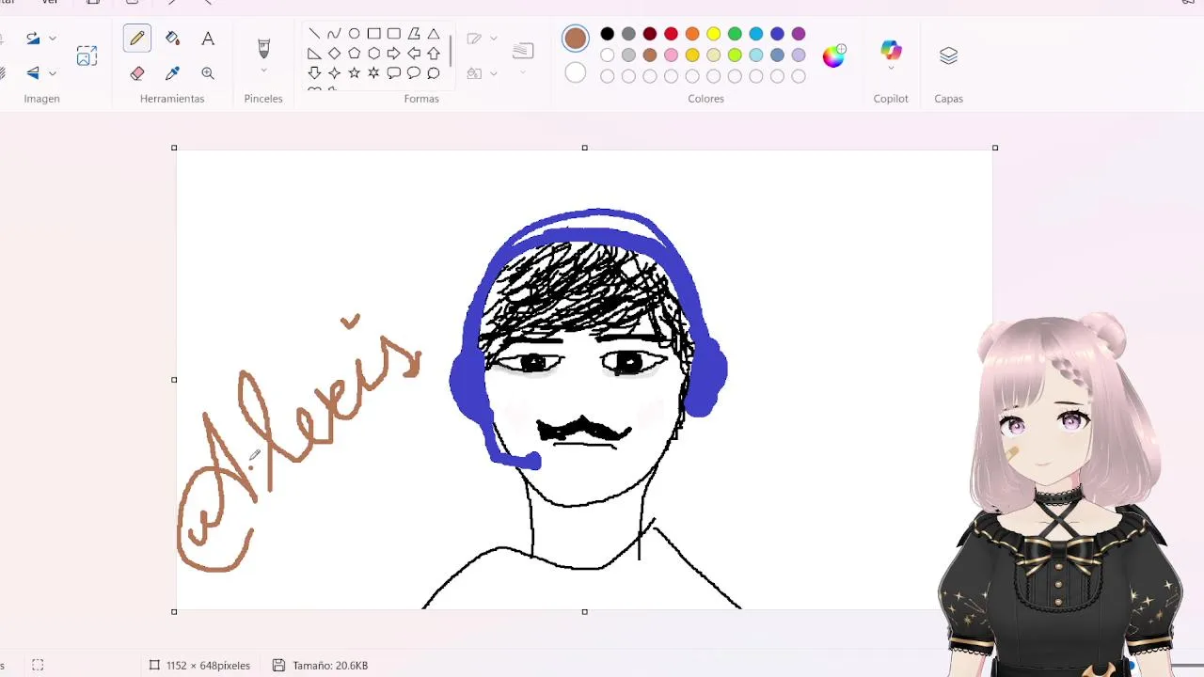Choose the Hexagon shape
The height and width of the screenshot is (677, 1204).
coord(374,54)
